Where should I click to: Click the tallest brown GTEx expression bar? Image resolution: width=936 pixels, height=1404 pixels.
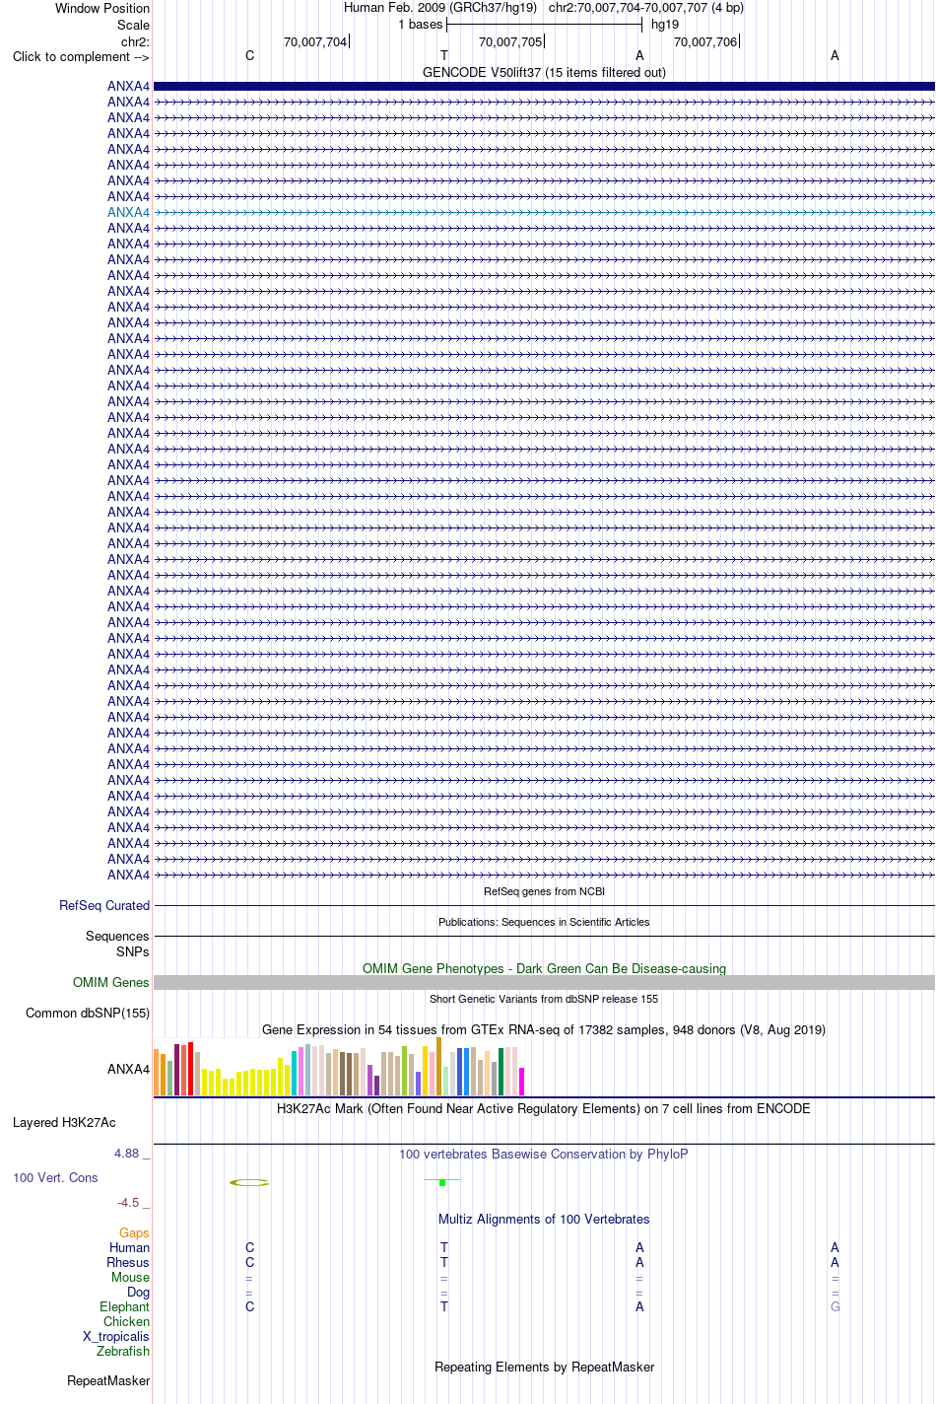(x=438, y=1067)
